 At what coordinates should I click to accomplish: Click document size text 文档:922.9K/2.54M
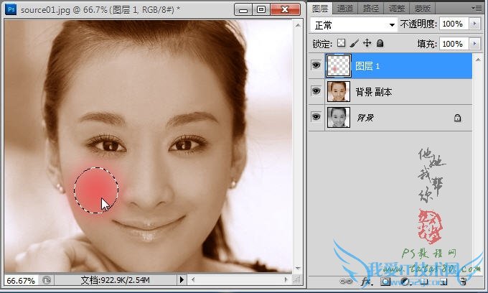[115, 280]
